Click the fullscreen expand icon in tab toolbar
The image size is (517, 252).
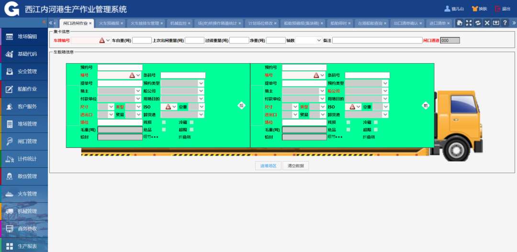point(469,23)
